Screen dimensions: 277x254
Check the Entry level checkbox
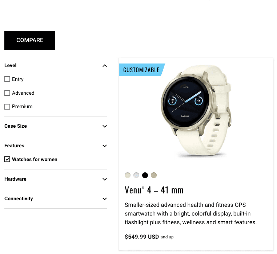click(x=7, y=79)
